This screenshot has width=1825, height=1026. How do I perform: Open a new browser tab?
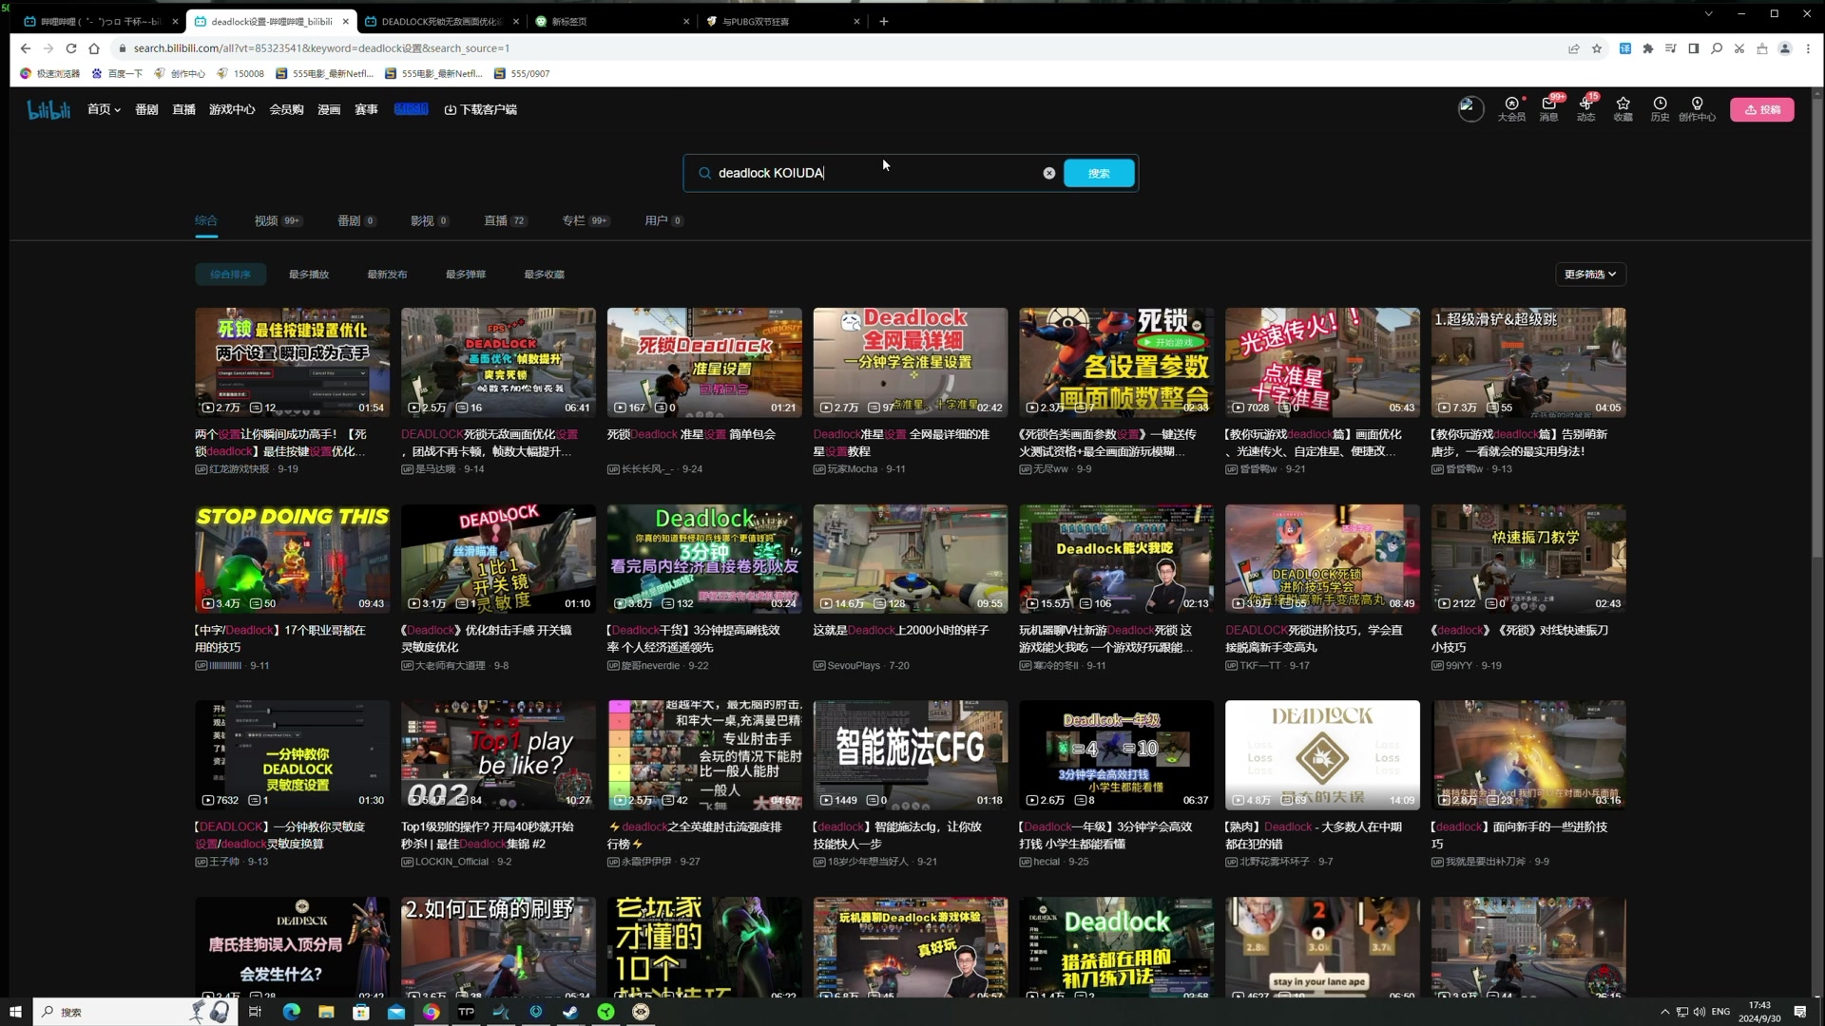[x=883, y=21]
